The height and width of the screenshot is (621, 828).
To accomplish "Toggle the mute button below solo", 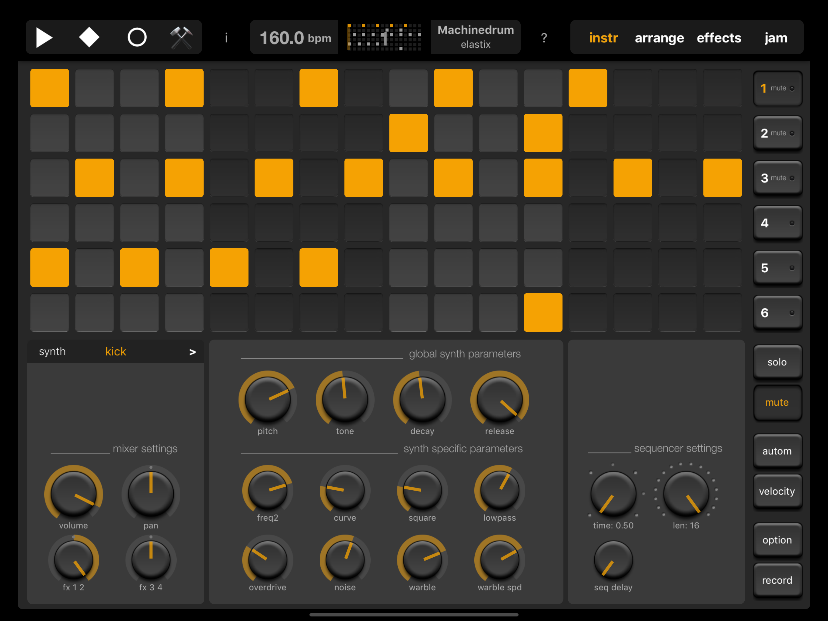I will 777,402.
